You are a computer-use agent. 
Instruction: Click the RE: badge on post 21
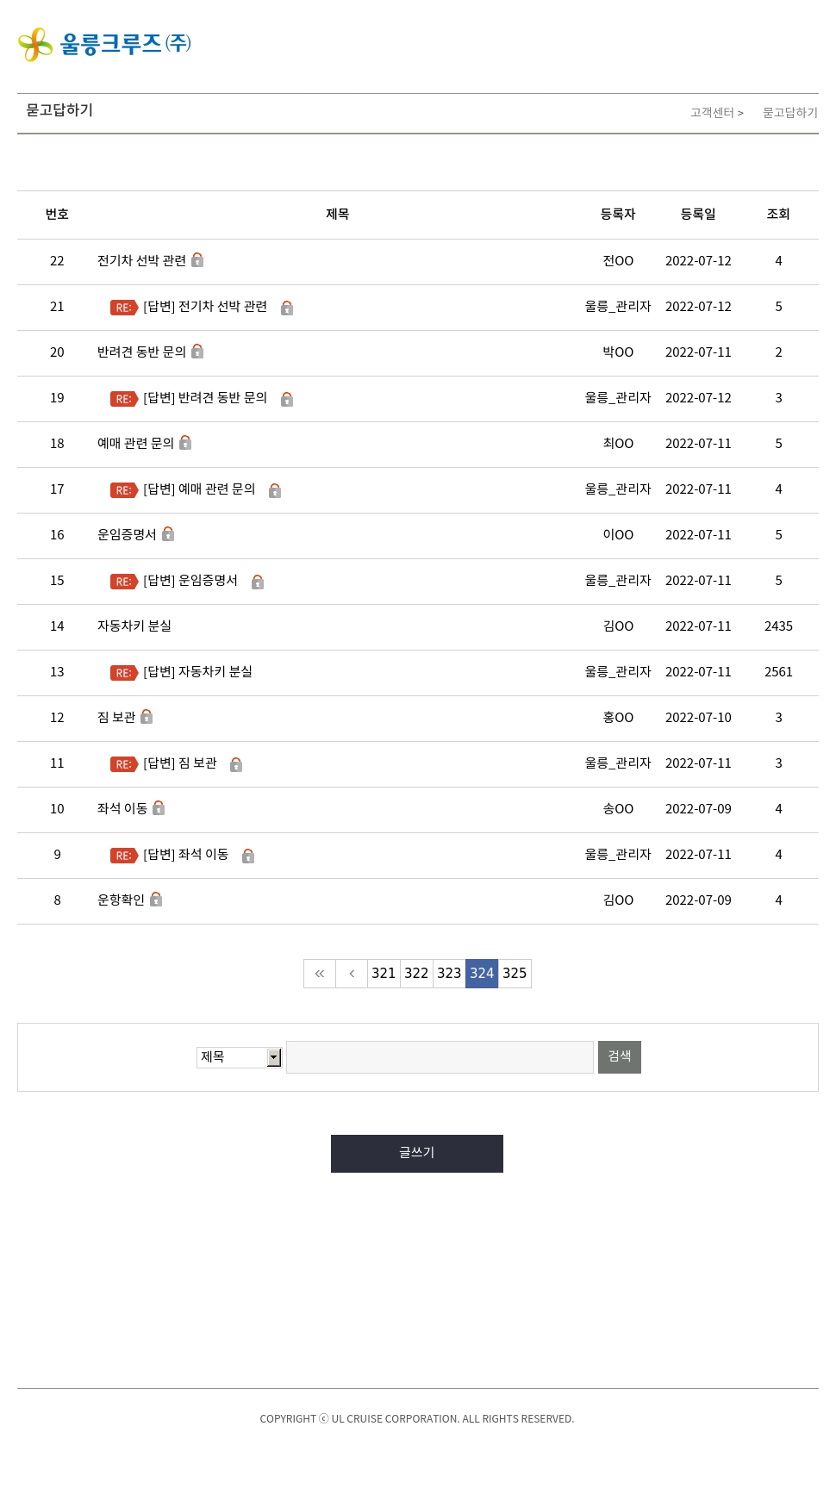click(x=124, y=308)
